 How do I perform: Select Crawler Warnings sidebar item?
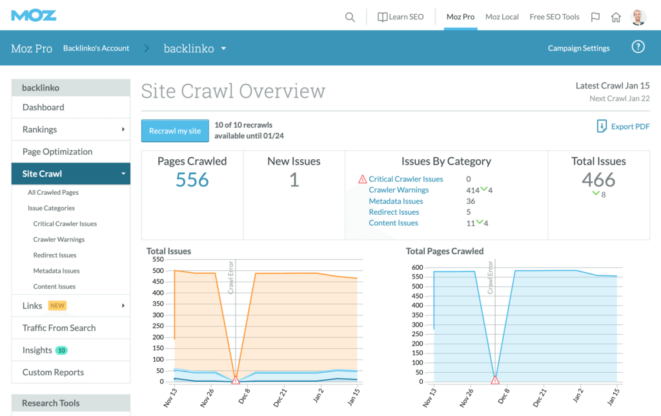click(59, 239)
